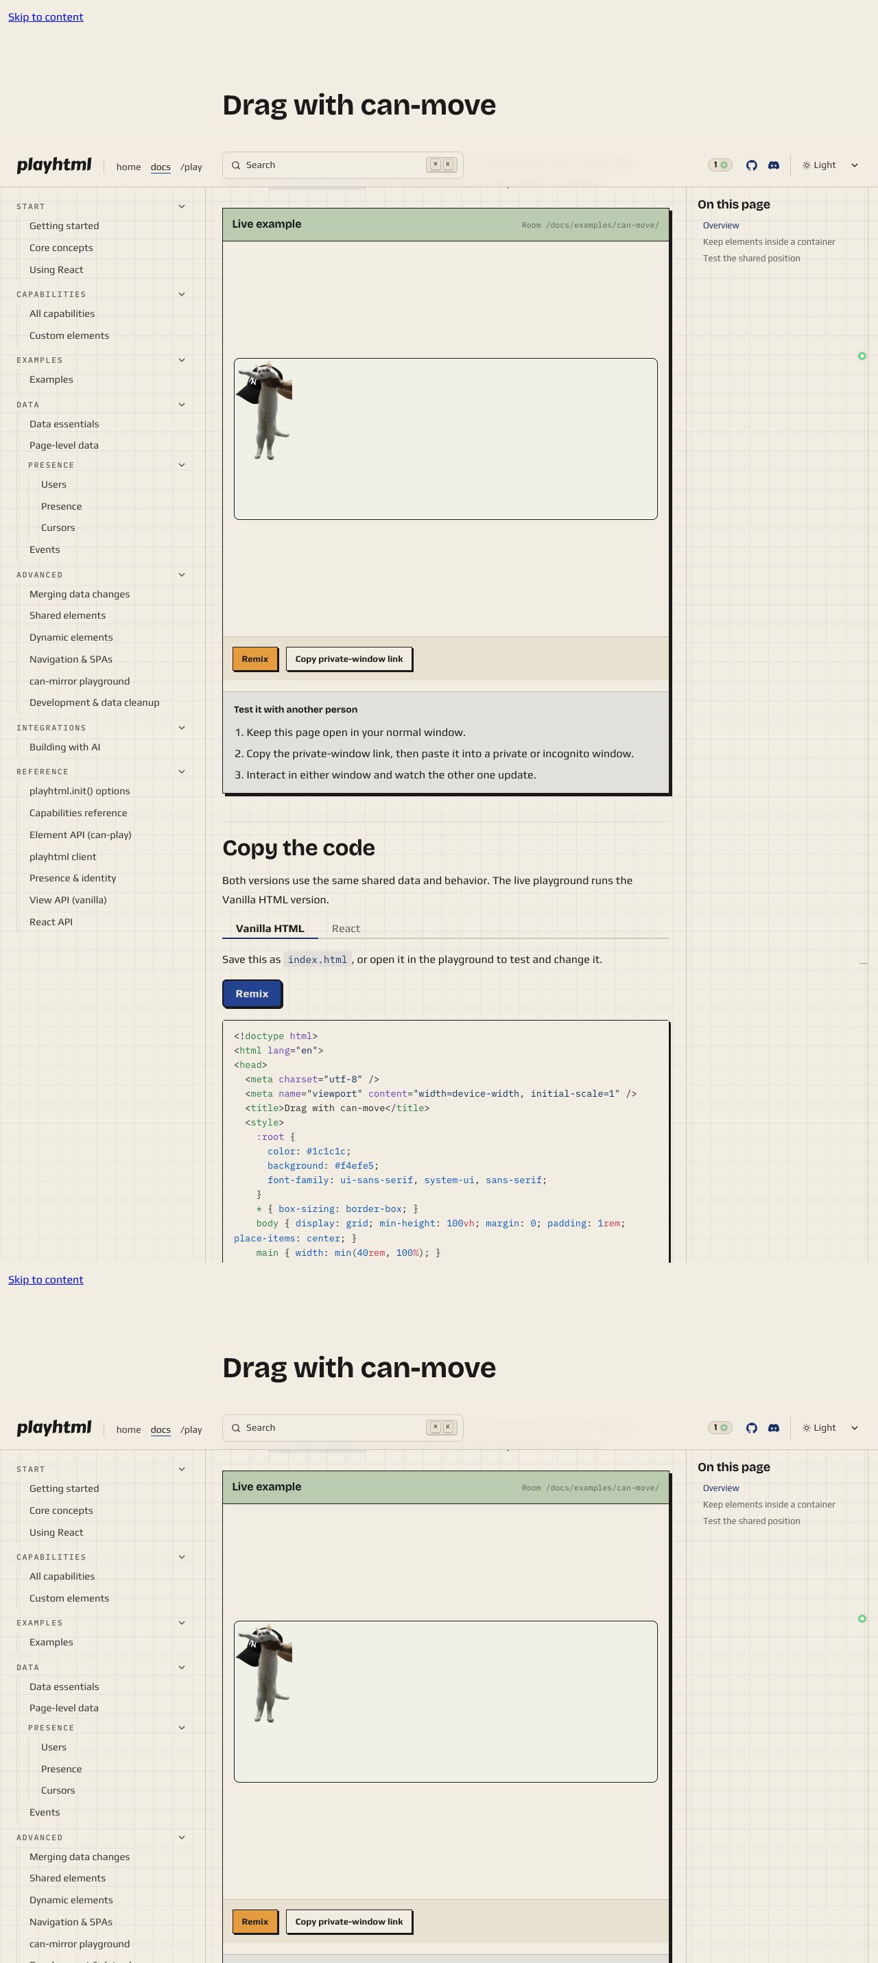Open /play in the upper navigation bar
This screenshot has height=1963, width=878.
[x=191, y=167]
